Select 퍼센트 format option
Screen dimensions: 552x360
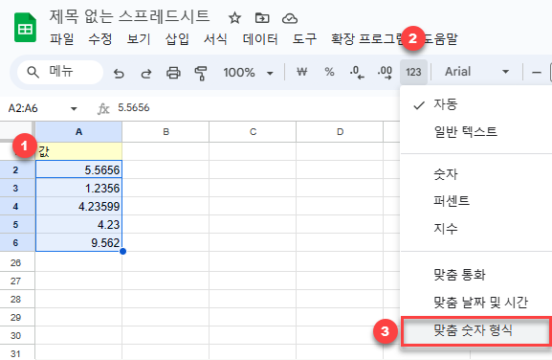[x=476, y=201]
